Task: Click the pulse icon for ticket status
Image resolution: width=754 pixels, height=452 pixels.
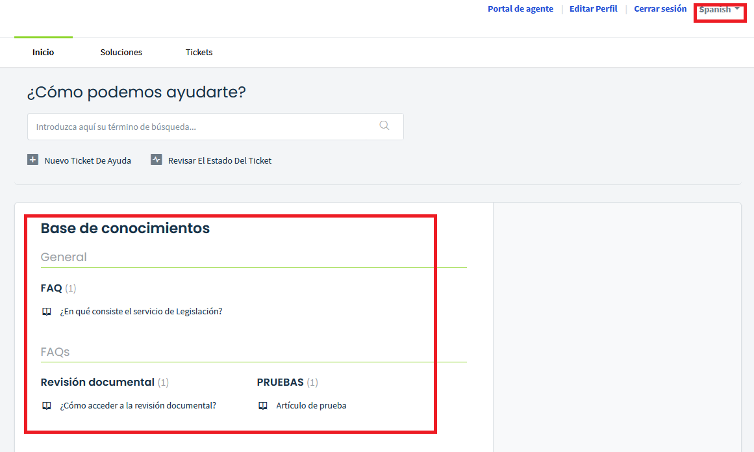Action: 156,160
